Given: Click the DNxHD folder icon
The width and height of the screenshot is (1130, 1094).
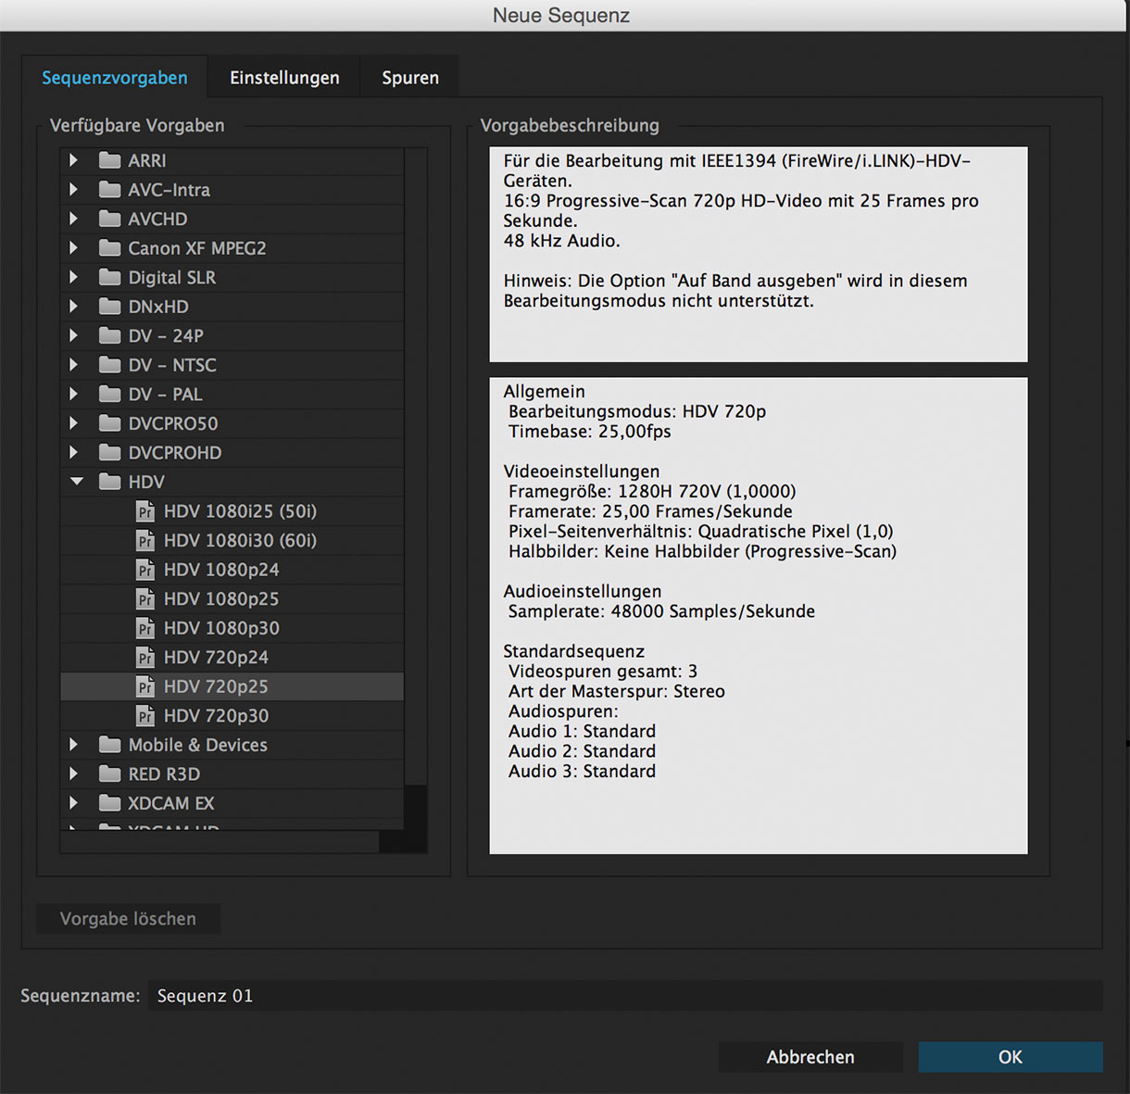Looking at the screenshot, I should (x=110, y=307).
